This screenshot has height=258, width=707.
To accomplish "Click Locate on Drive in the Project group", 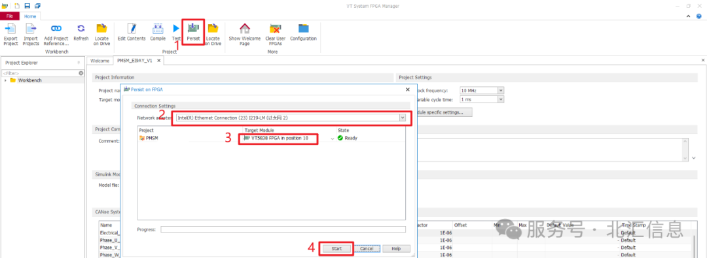I will point(213,35).
